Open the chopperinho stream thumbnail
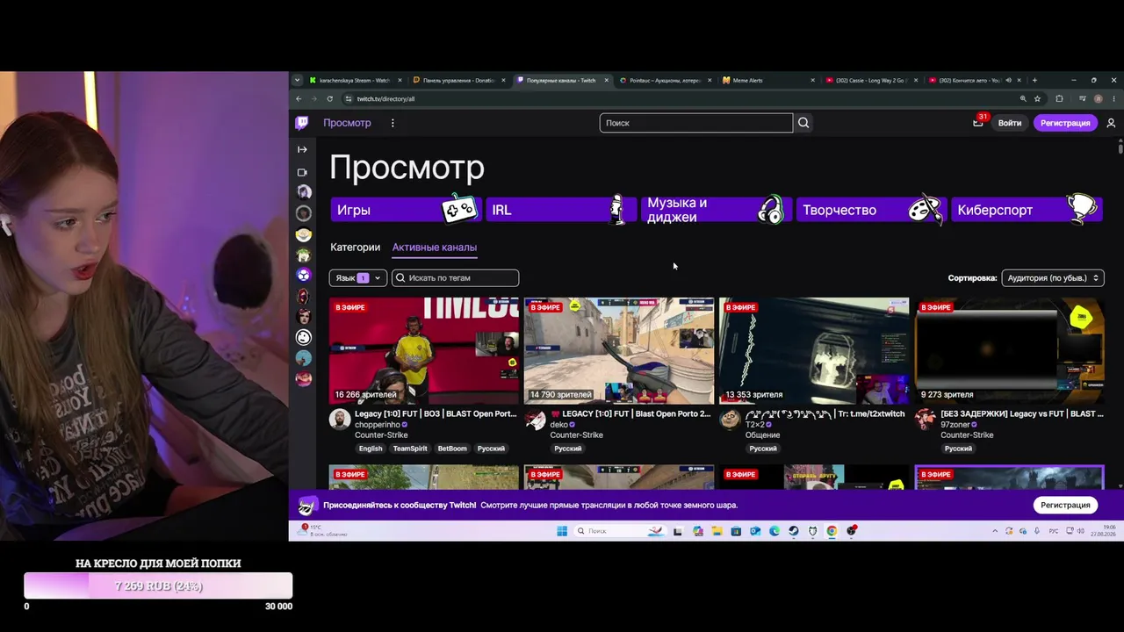This screenshot has height=632, width=1124. coord(424,351)
